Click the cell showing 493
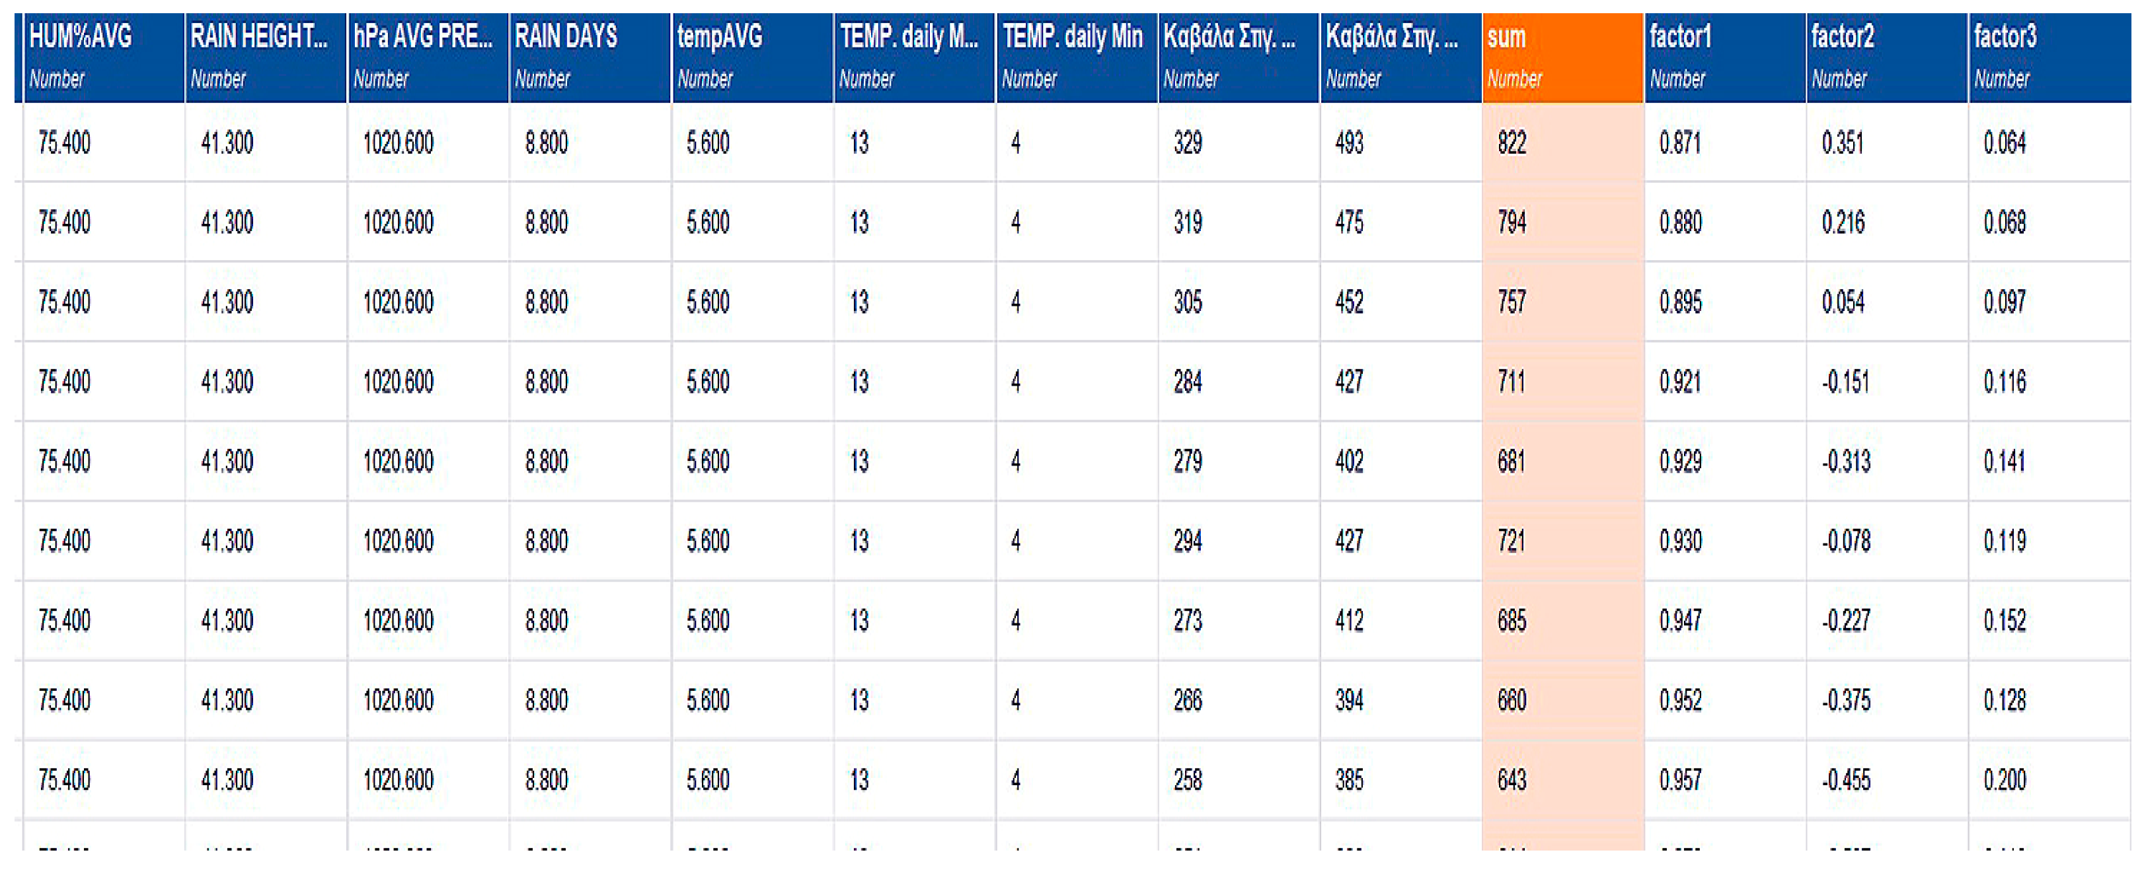2144x875 pixels. tap(1349, 143)
